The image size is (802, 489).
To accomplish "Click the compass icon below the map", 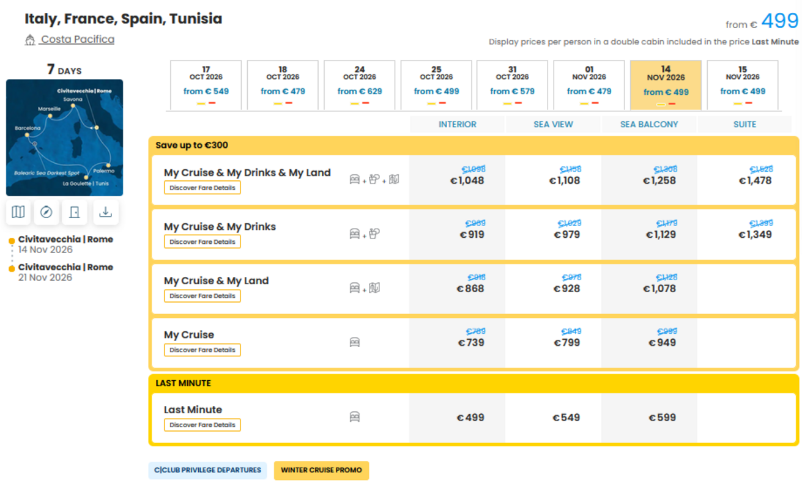I will [x=46, y=212].
